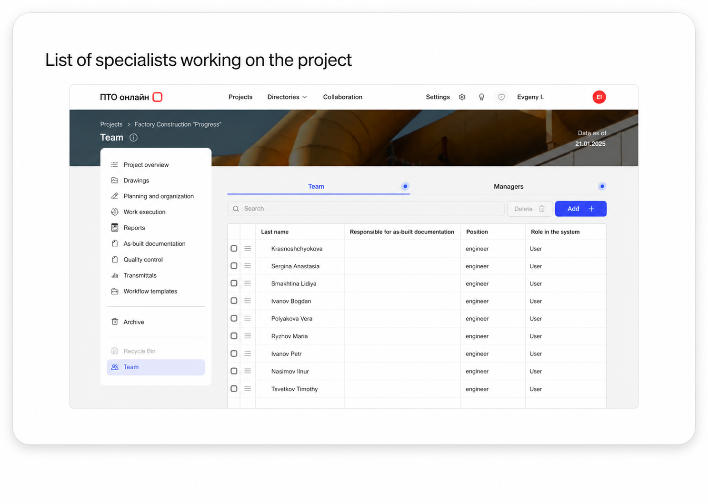Click the Recycle Bin icon
The height and width of the screenshot is (504, 708).
click(115, 351)
